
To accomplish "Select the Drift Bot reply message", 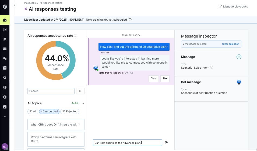I will [x=135, y=62].
